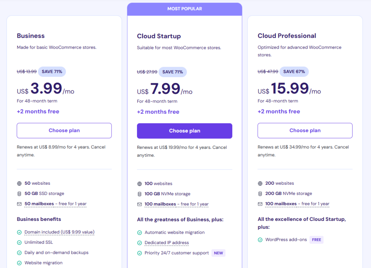Click the 3.99 monthly price

[46, 88]
